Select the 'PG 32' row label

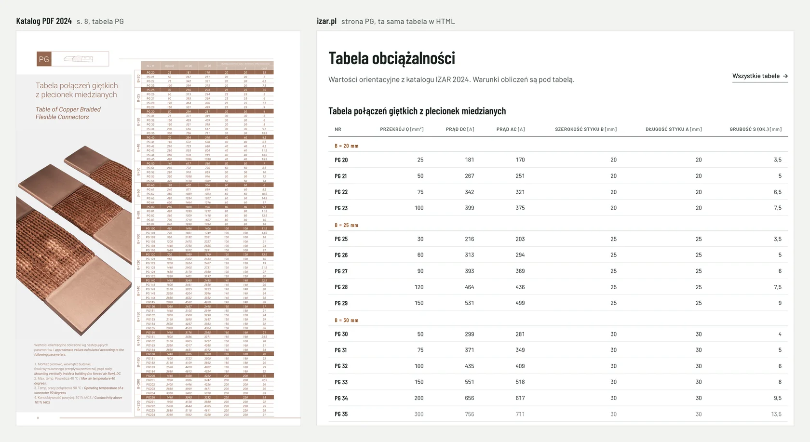click(x=341, y=366)
